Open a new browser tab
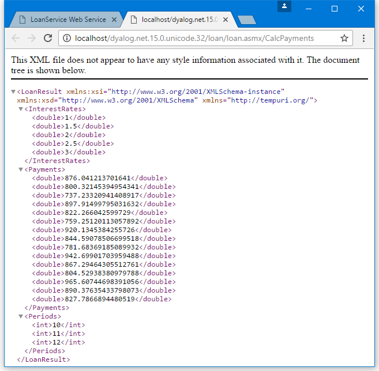 click(246, 20)
